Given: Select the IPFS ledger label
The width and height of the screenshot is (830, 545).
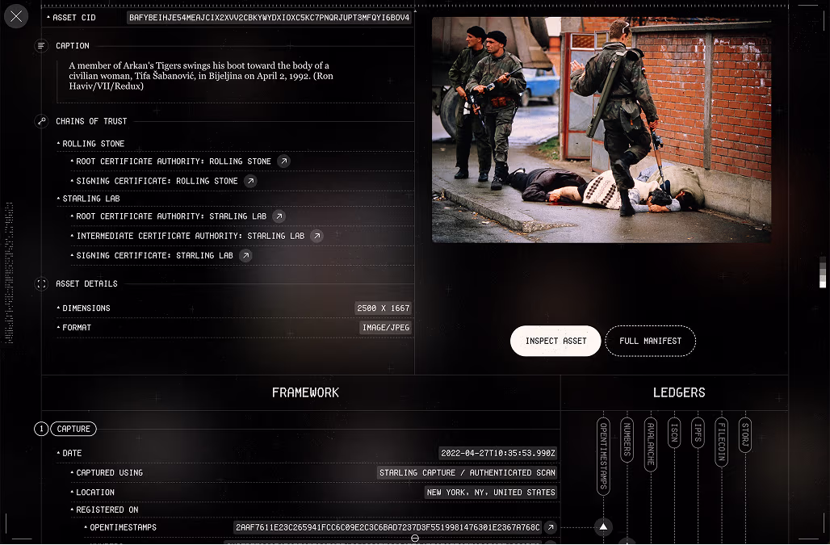Looking at the screenshot, I should (x=698, y=433).
